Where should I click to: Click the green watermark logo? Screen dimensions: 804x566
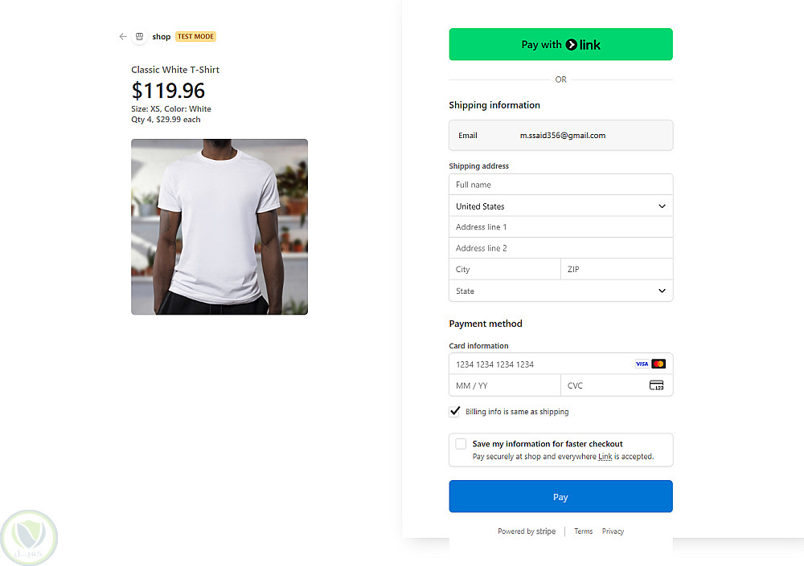point(30,538)
